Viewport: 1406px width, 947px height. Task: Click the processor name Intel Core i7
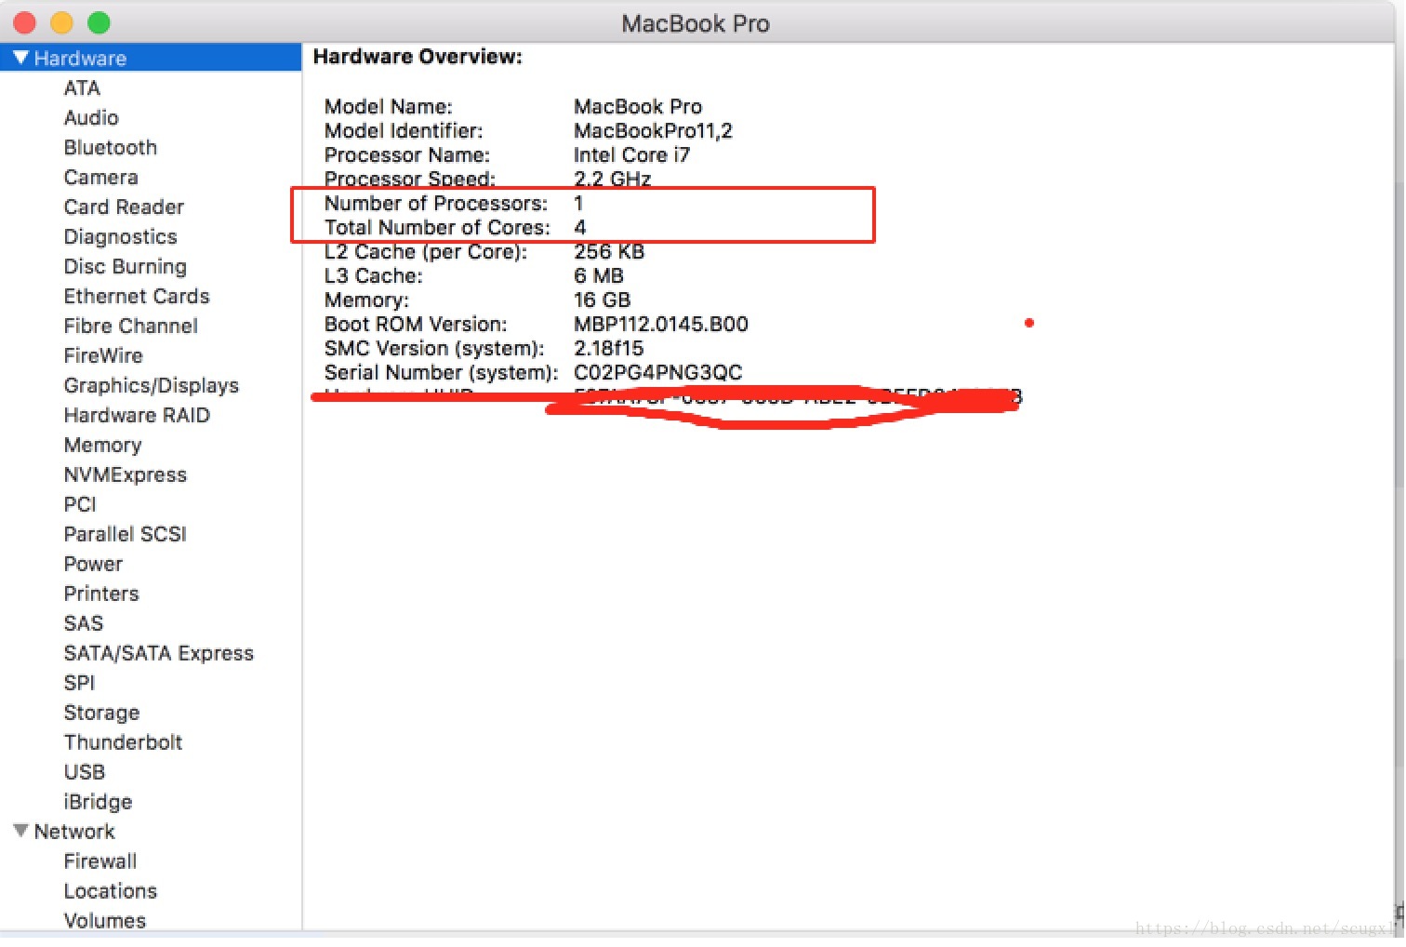[x=631, y=154]
